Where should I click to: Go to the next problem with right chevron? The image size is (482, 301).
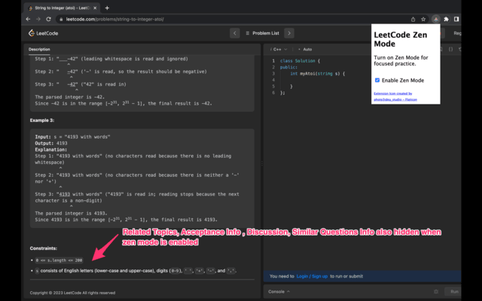tap(289, 33)
